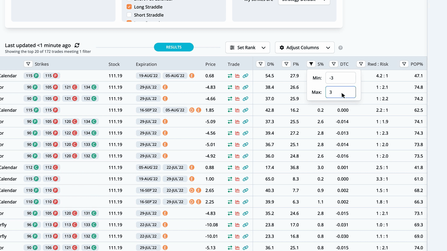Click the Rwd : Risk value 3.3 : 1
Viewport: 447px width, 251px height.
point(382,179)
